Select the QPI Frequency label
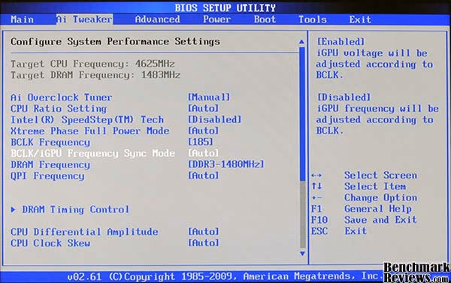Viewport: 451px width, 283px height. [x=47, y=176]
